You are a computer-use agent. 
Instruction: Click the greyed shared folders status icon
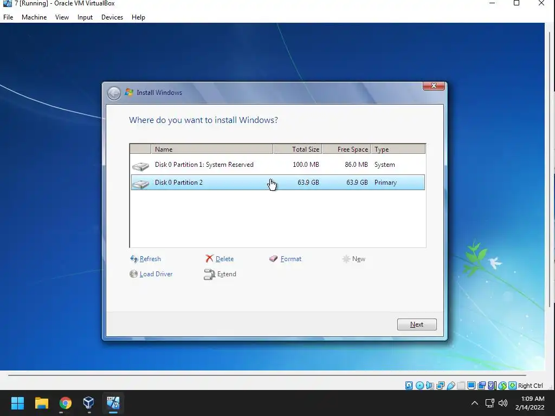[461, 386]
